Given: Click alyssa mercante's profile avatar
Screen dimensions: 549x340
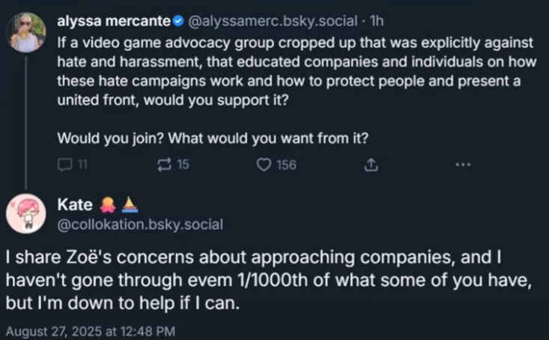Looking at the screenshot, I should pyautogui.click(x=25, y=33).
